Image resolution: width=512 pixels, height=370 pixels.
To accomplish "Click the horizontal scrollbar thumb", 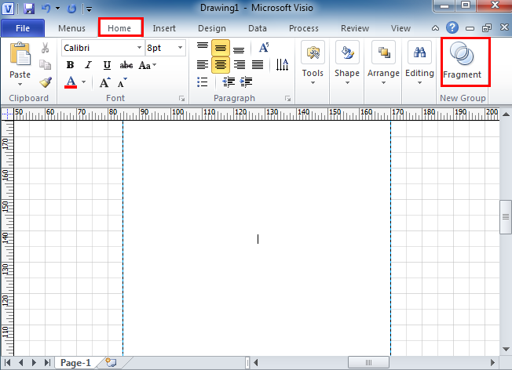I will pos(368,362).
